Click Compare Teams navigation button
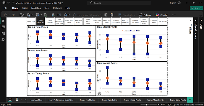Image resolution: width=204 pixels, height=106 pixels. (153, 21)
